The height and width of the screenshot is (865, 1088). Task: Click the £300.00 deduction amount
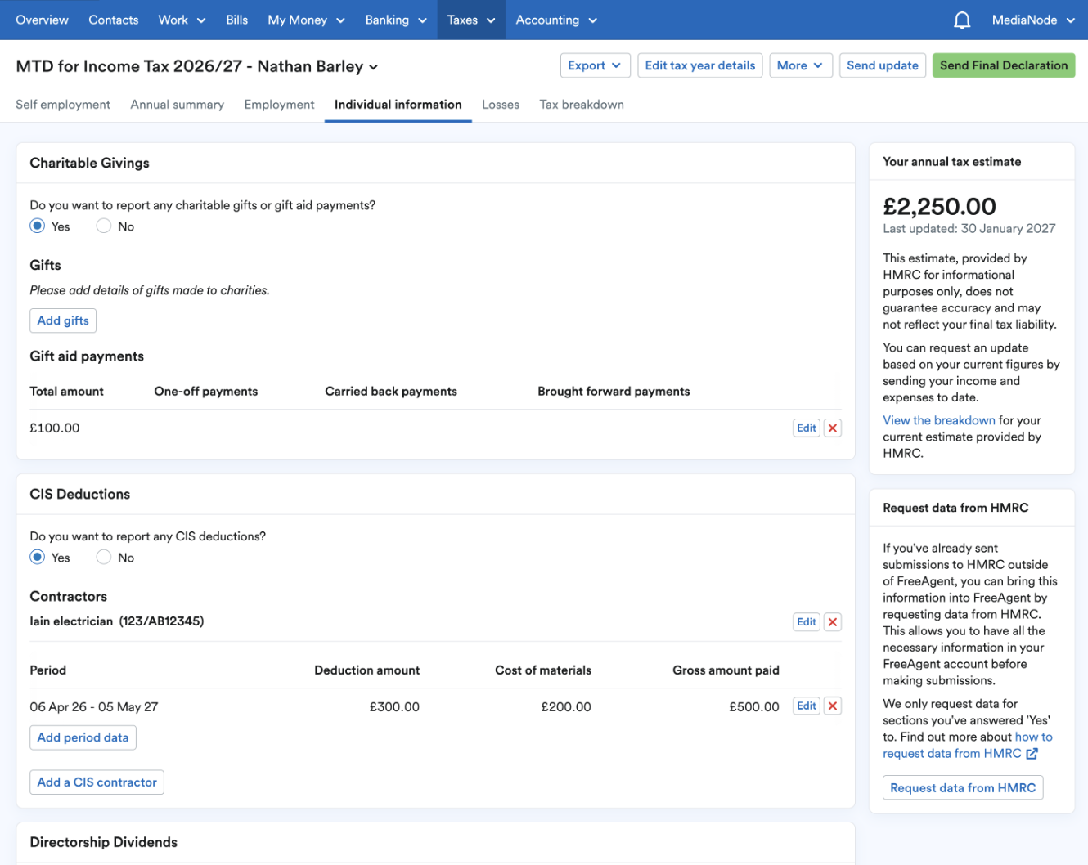coord(394,707)
